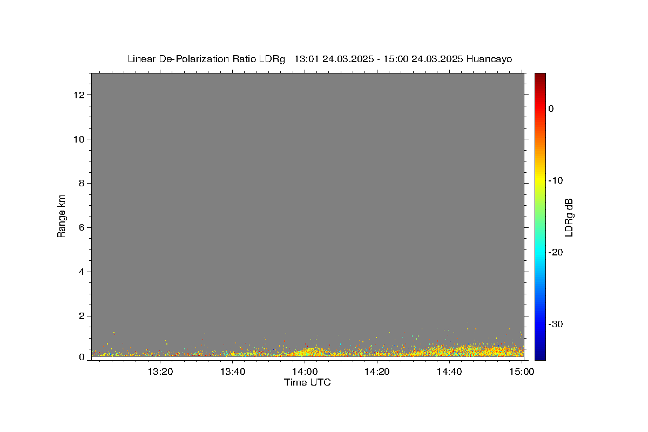The height and width of the screenshot is (432, 648).
Task: Click the '13:20' time tick label
Action: 161,372
